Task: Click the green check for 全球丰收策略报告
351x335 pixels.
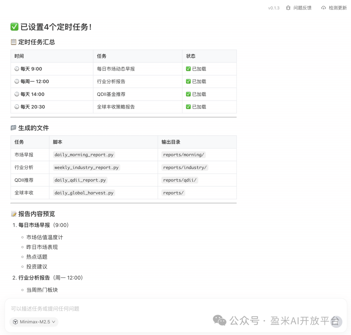Action: pyautogui.click(x=188, y=107)
